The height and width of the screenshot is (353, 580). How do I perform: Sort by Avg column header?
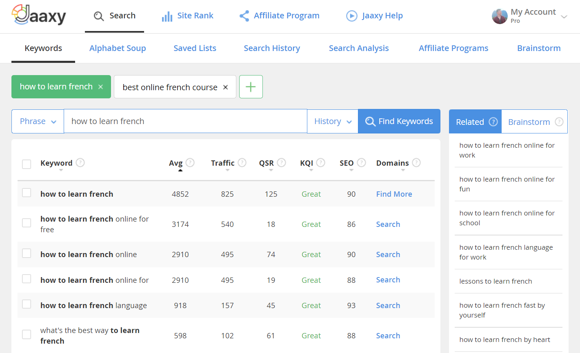point(176,163)
